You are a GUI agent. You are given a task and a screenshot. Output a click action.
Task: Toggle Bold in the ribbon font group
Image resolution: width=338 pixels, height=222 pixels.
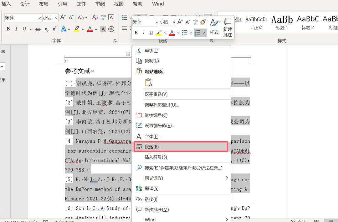coord(8,29)
